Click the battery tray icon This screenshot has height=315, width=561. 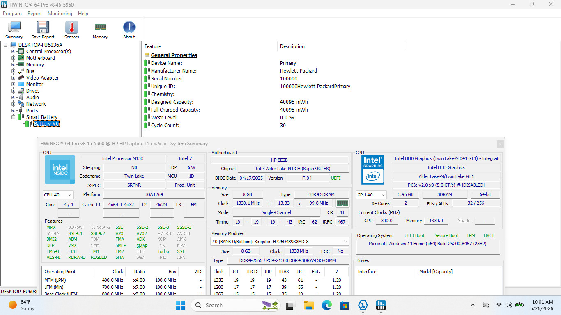click(x=520, y=305)
